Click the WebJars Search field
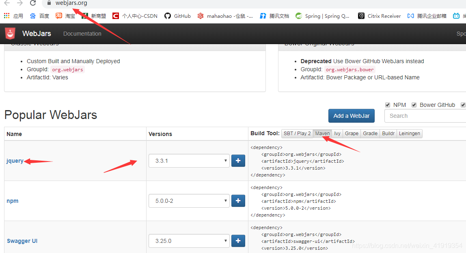 click(x=425, y=115)
